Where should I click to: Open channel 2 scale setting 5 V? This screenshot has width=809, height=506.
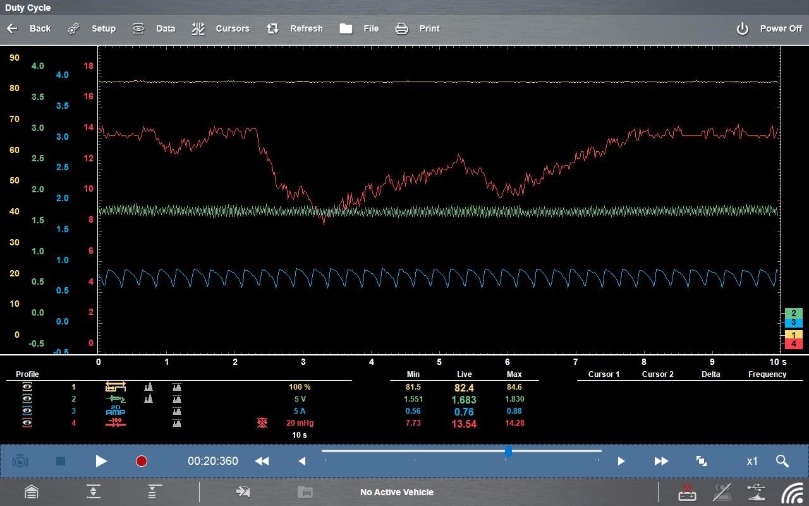[x=300, y=399]
